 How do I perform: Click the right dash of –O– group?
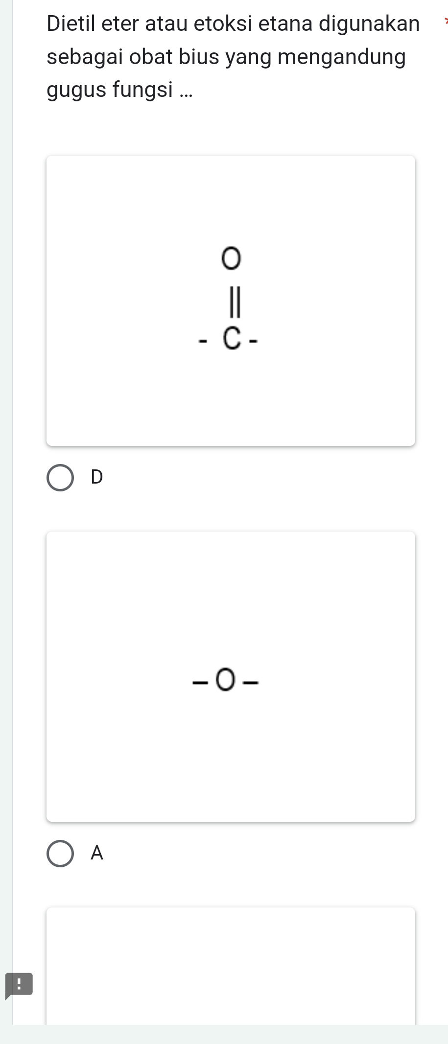(x=251, y=681)
